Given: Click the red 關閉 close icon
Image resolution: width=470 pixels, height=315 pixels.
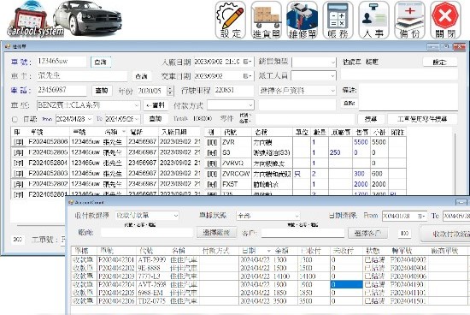Looking at the screenshot, I should [x=445, y=21].
